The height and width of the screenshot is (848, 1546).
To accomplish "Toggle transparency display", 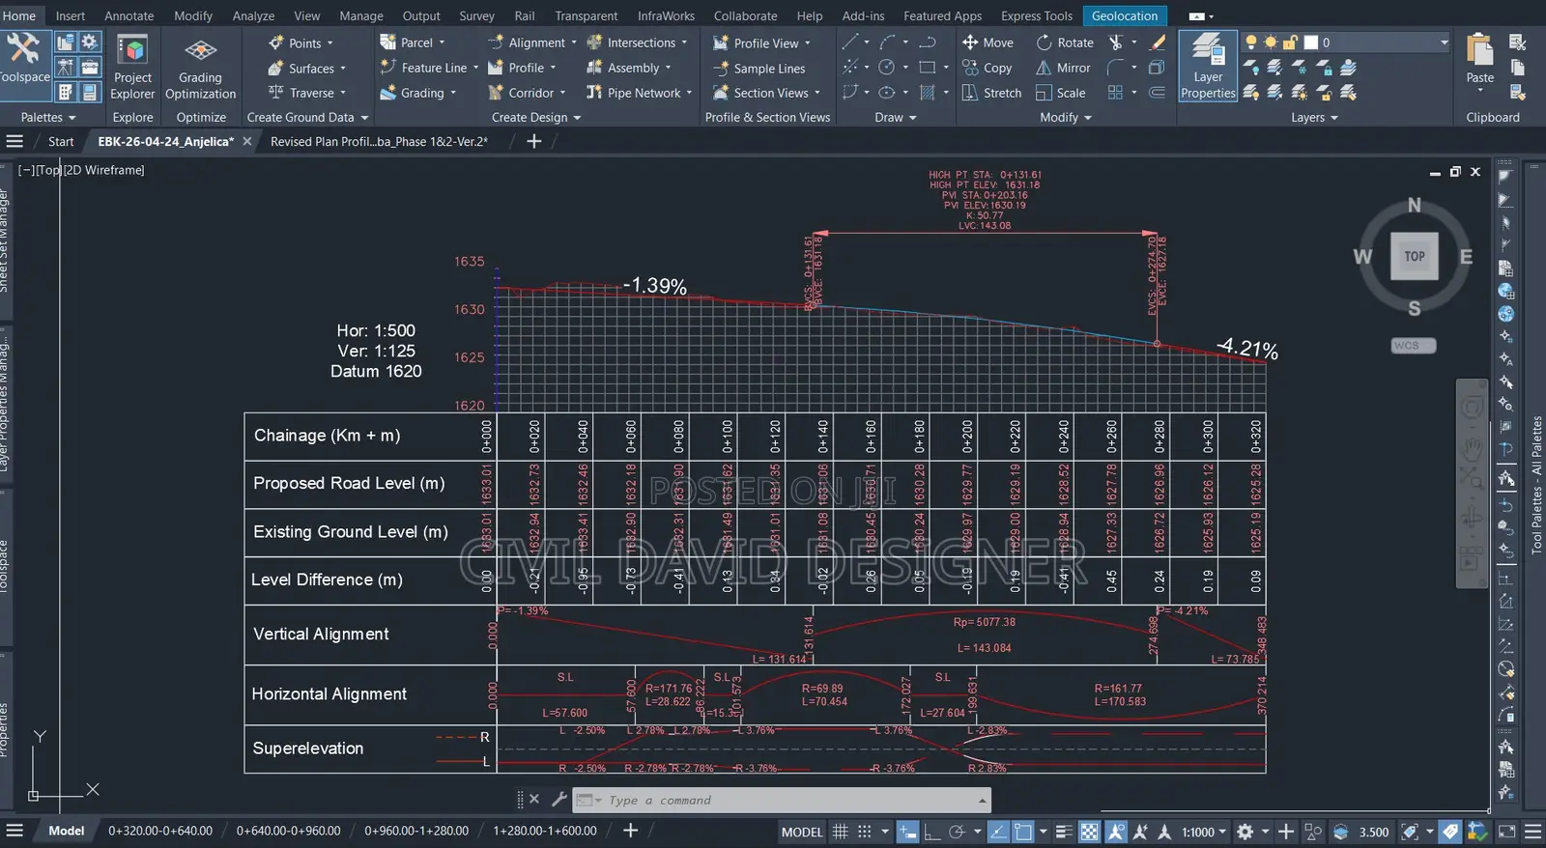I will tap(1089, 832).
